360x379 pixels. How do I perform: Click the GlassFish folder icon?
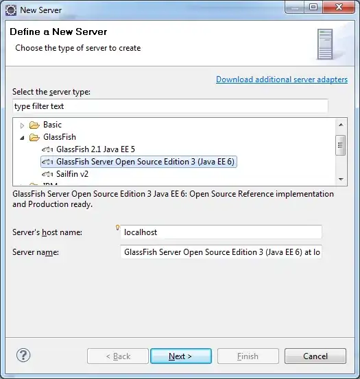pos(34,137)
